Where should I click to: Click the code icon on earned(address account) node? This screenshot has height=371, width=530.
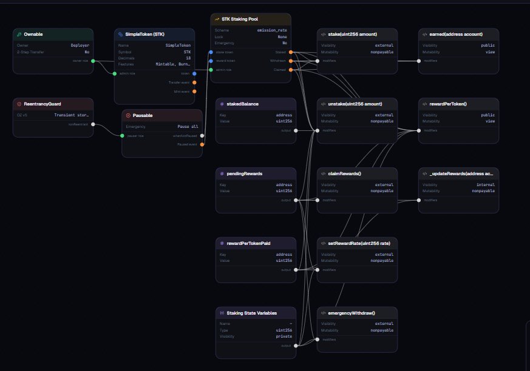point(425,34)
